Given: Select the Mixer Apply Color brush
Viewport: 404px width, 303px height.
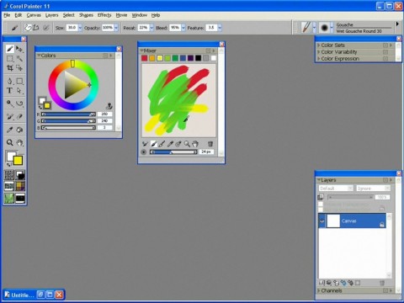Looking at the screenshot, I should click(153, 144).
